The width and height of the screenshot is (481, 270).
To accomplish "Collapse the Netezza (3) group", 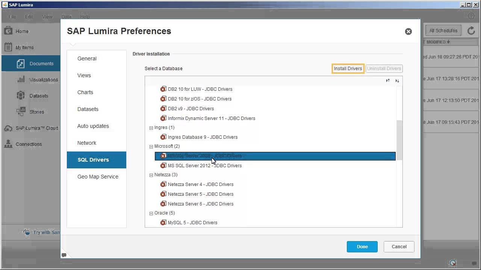I will click(x=151, y=175).
